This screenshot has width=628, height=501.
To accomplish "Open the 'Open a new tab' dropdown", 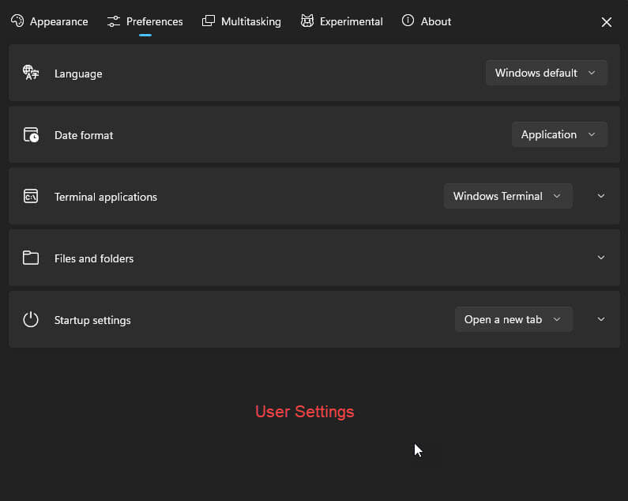I will (513, 319).
